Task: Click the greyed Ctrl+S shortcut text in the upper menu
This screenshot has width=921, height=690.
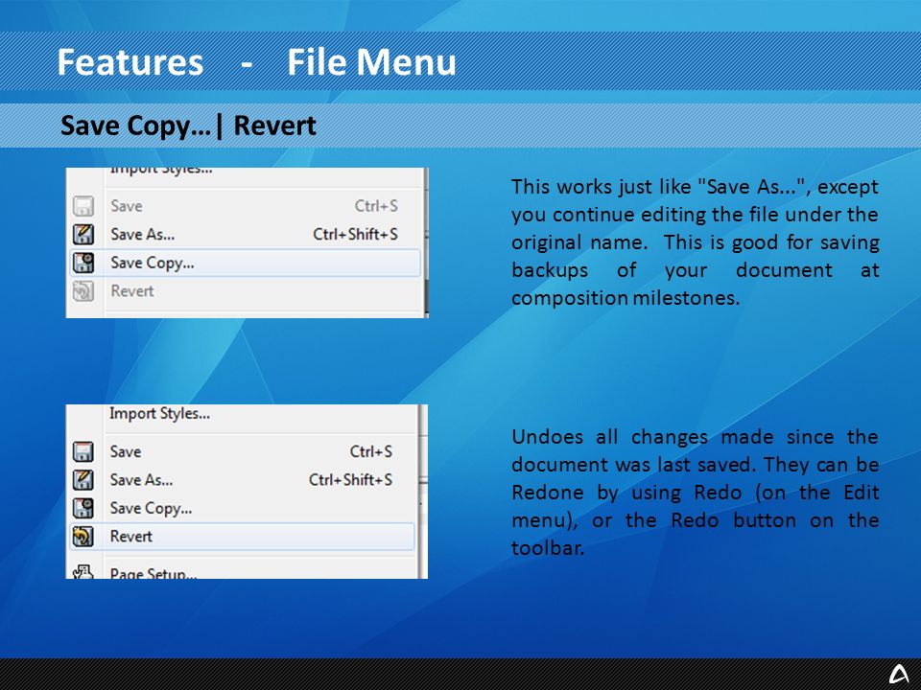Action: tap(376, 206)
